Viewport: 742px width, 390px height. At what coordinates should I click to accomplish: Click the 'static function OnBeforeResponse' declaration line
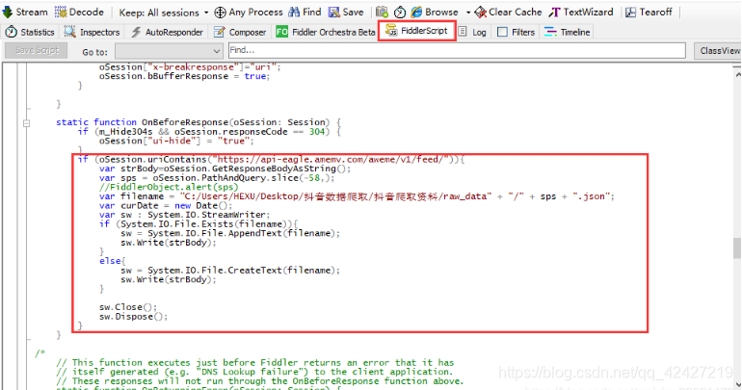199,122
